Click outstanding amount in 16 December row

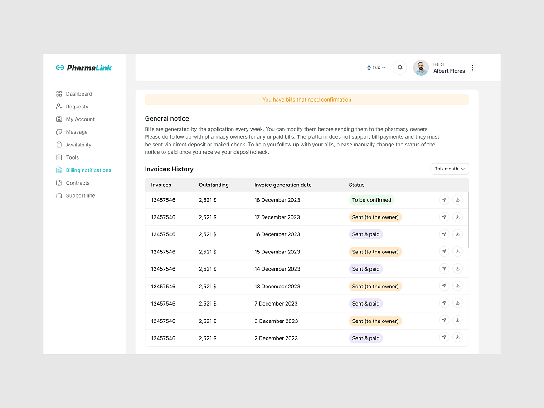208,234
